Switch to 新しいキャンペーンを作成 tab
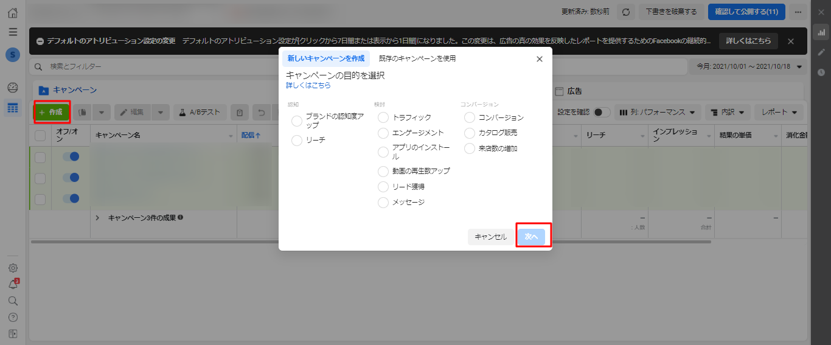This screenshot has width=831, height=345. pyautogui.click(x=326, y=58)
